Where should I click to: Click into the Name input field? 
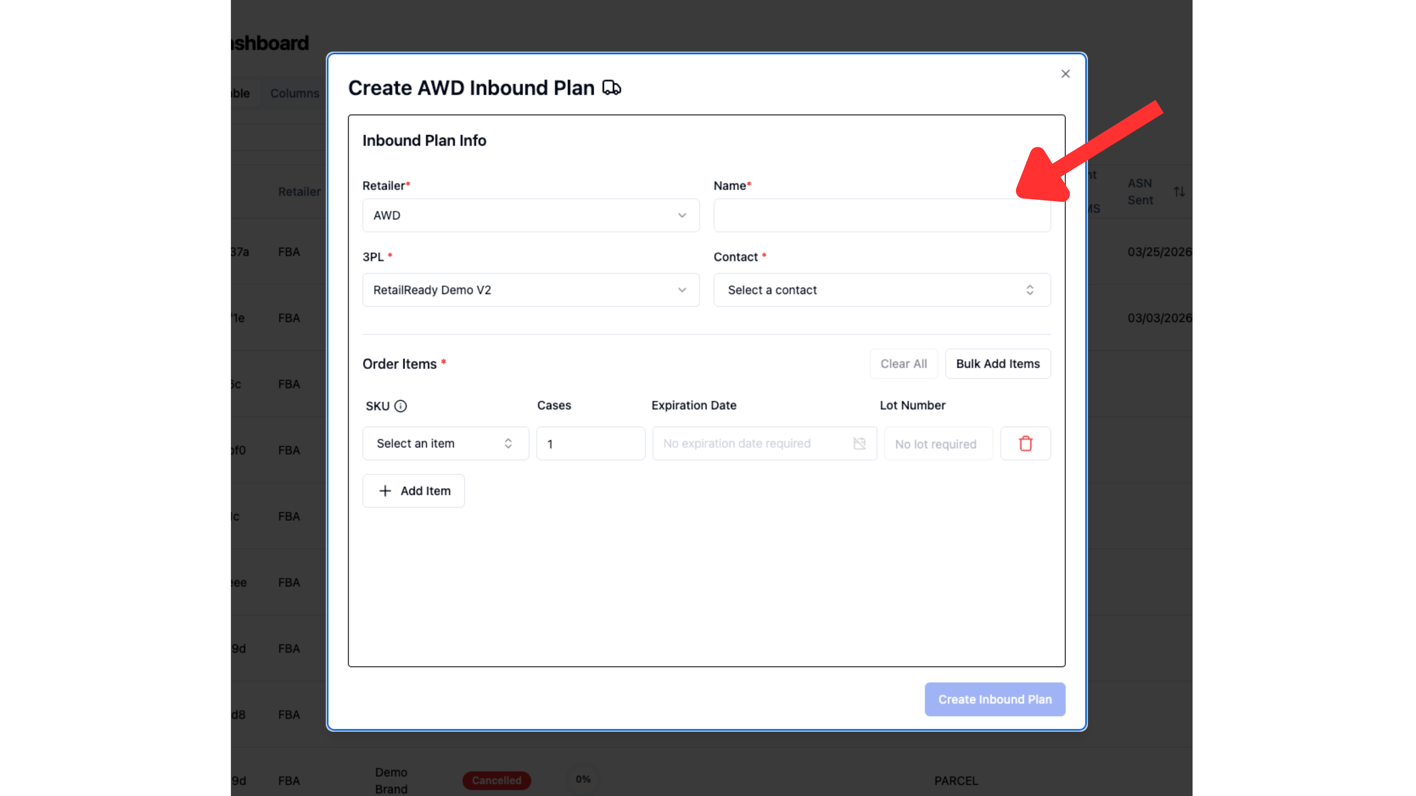(x=882, y=215)
